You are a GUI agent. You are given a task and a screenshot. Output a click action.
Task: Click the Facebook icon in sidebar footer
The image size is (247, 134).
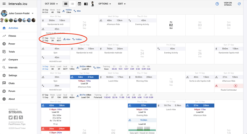coord(16,117)
